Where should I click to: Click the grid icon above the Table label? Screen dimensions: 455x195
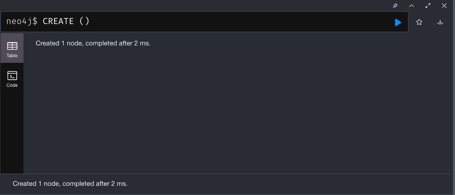click(x=12, y=46)
